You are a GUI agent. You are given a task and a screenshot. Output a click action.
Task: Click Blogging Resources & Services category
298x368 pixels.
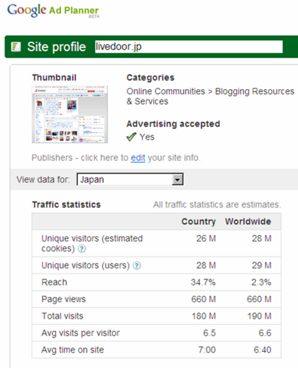tap(210, 96)
